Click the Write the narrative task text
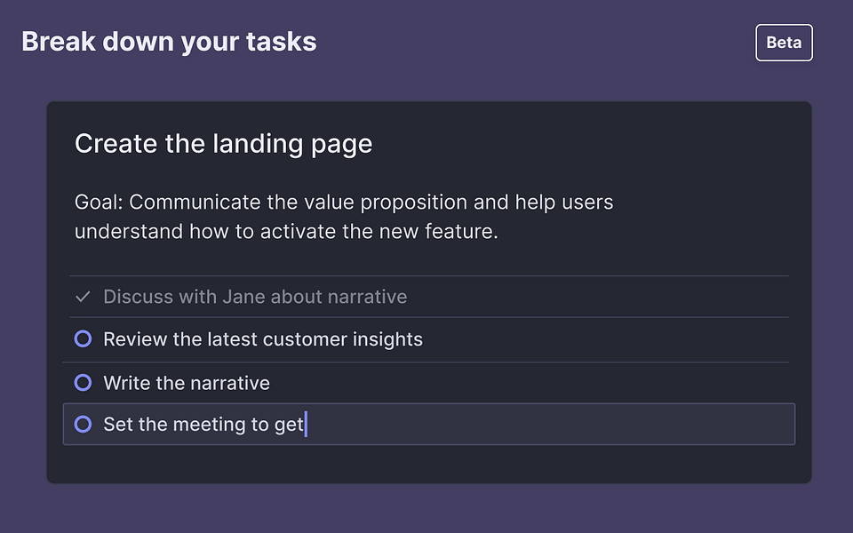The height and width of the screenshot is (533, 853). (186, 382)
